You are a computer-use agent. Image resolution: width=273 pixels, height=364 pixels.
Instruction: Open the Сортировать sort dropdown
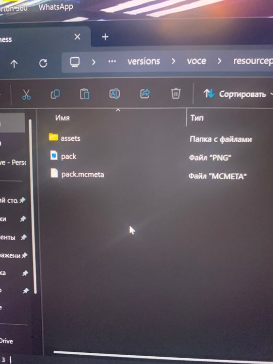[x=238, y=94]
